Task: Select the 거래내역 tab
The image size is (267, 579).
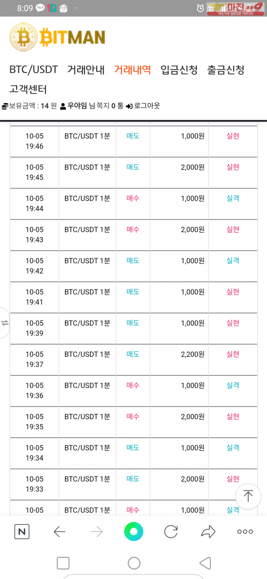Action: click(x=132, y=70)
